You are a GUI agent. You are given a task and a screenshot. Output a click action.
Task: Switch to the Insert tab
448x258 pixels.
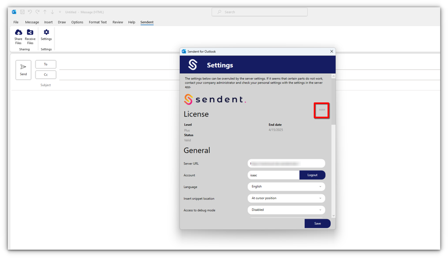[x=48, y=22]
